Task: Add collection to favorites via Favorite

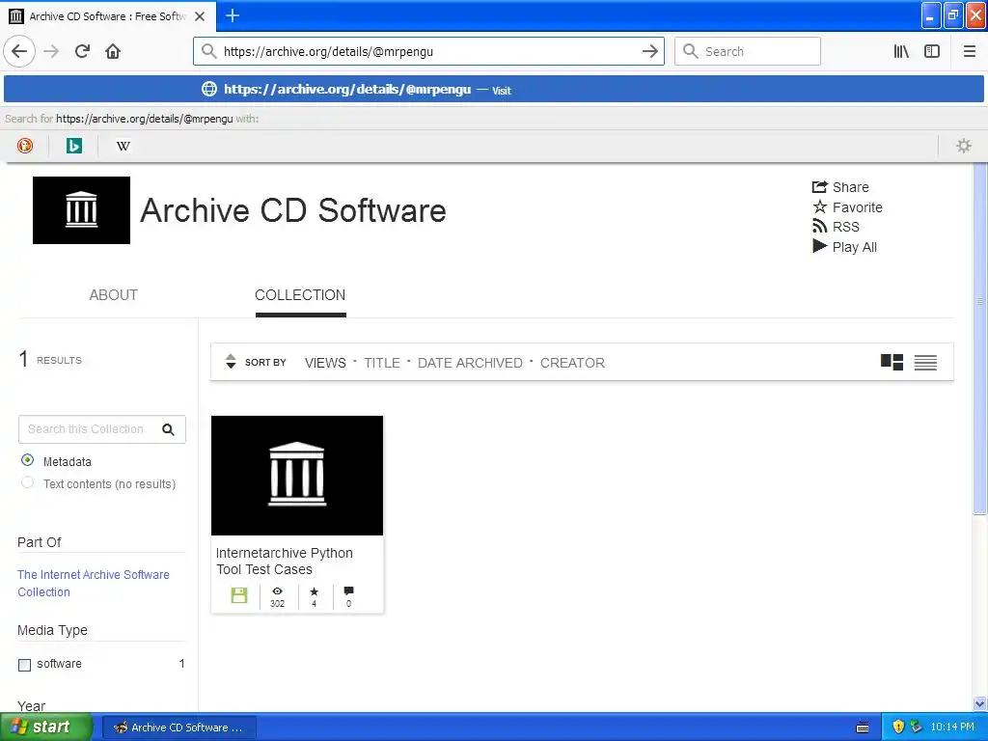Action: pos(847,207)
